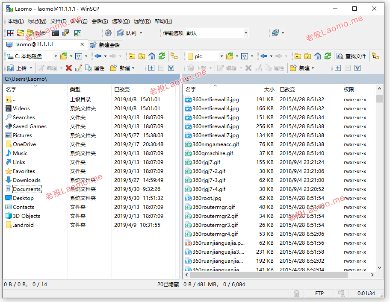Image resolution: width=390 pixels, height=302 pixels.
Task: Sort local panel by 类型 column header
Action: pyautogui.click(x=89, y=89)
